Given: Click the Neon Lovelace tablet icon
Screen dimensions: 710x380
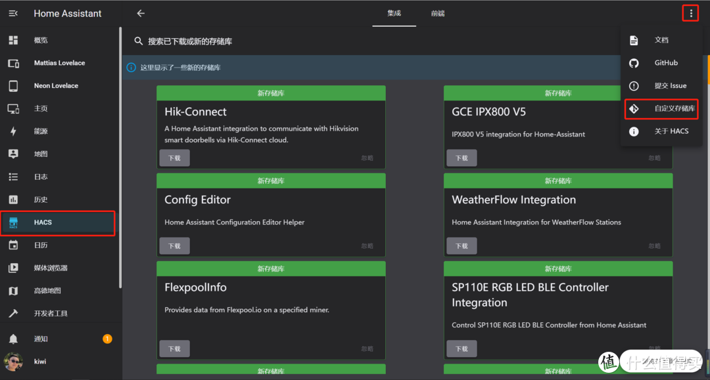Looking at the screenshot, I should 13,86.
